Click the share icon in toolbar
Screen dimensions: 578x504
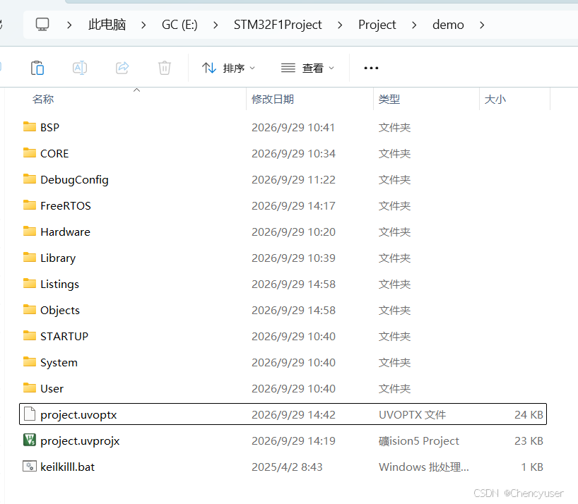coord(122,68)
